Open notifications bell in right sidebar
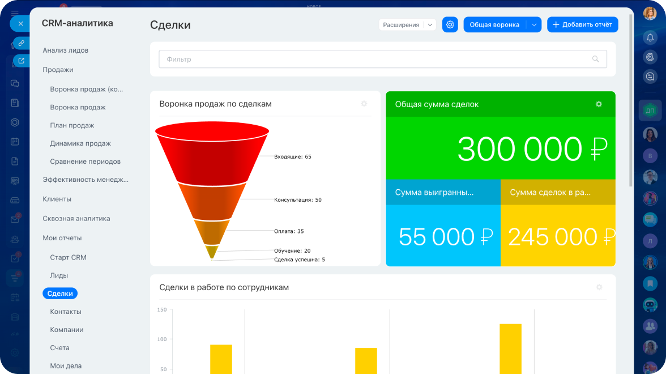The width and height of the screenshot is (666, 374). click(650, 37)
